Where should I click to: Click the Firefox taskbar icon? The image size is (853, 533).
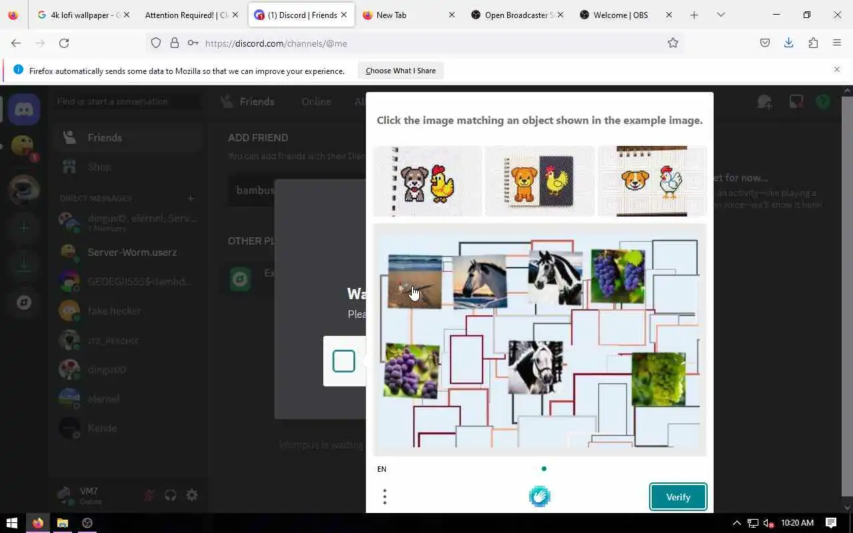tap(38, 523)
